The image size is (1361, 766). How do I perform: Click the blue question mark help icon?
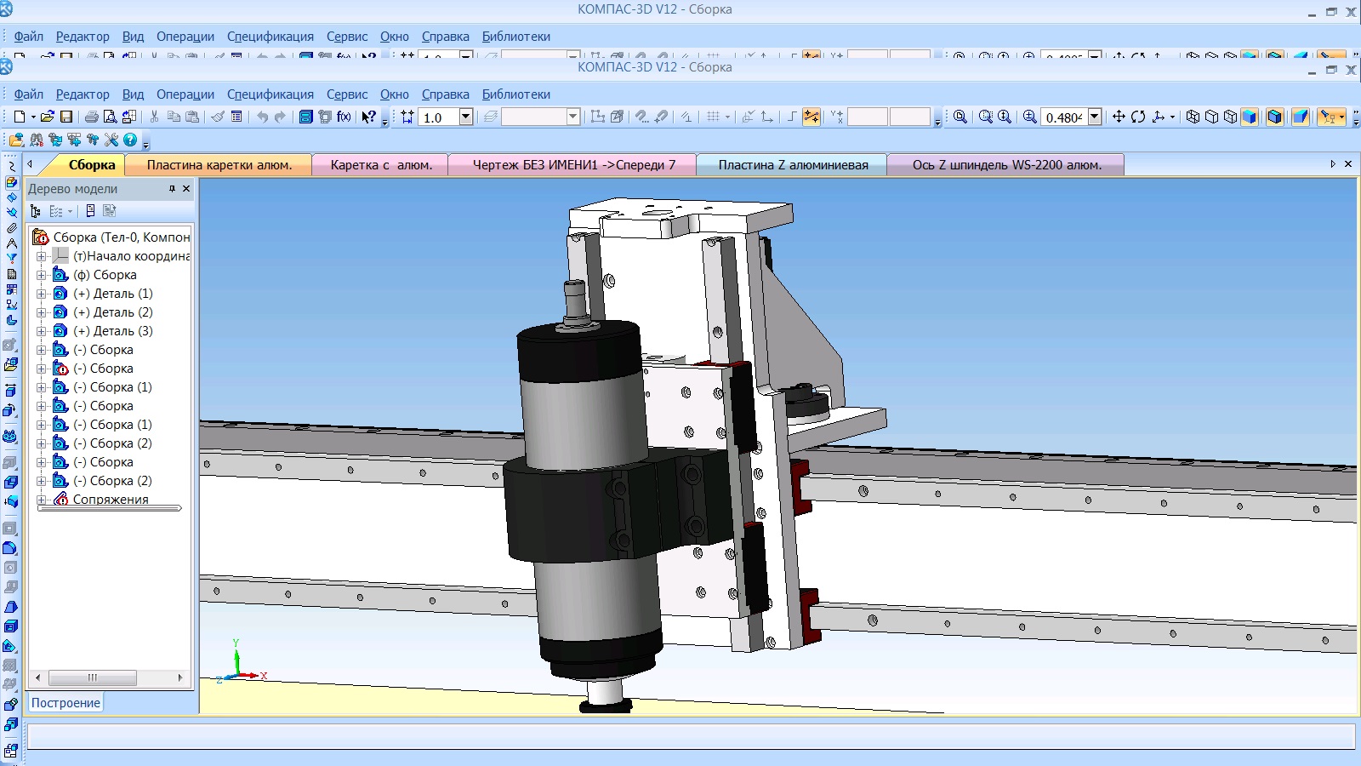coord(130,140)
